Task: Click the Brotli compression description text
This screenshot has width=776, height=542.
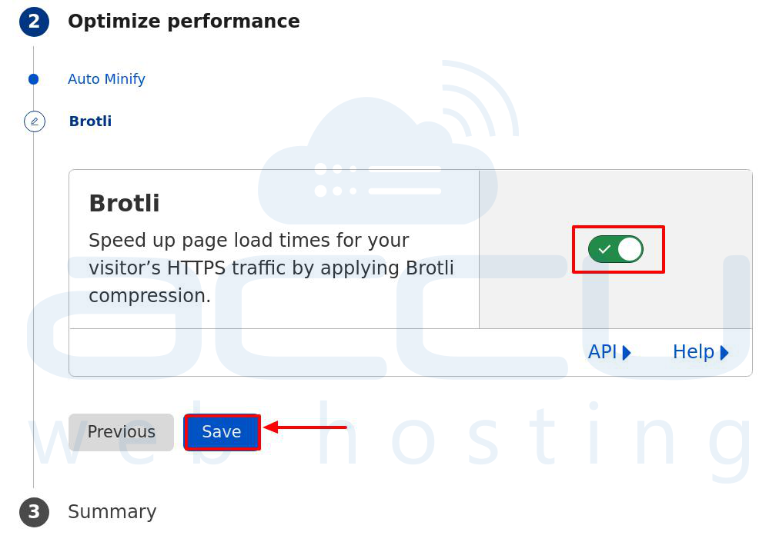Action: [x=271, y=268]
